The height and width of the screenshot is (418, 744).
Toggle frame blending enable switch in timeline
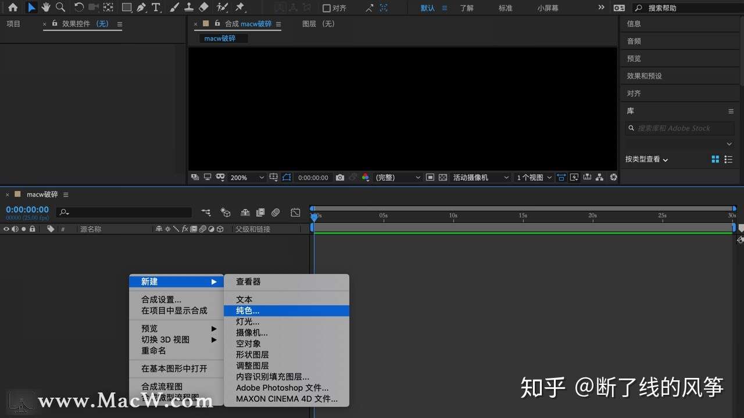pos(260,213)
